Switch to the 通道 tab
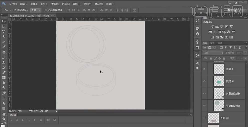This screenshot has width=248, height=127. (x=212, y=43)
